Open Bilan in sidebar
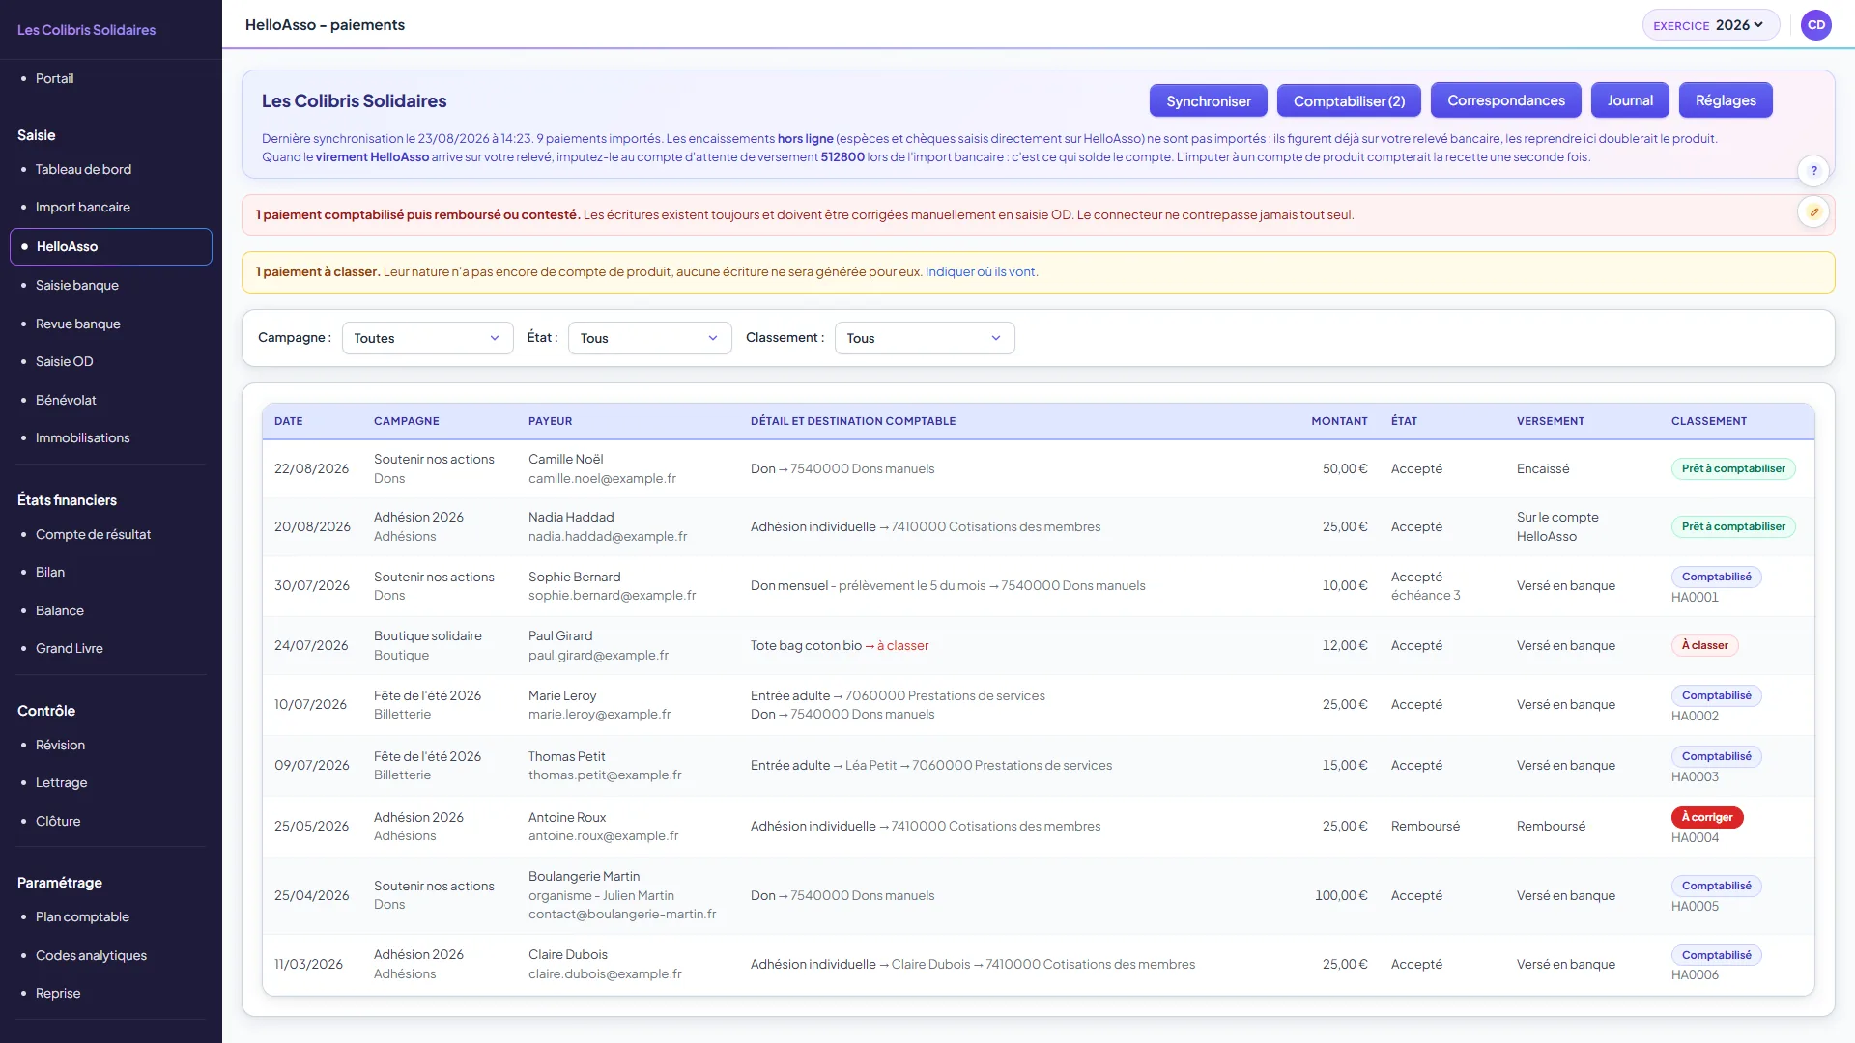Screen dimensions: 1855x1043 click(x=50, y=572)
